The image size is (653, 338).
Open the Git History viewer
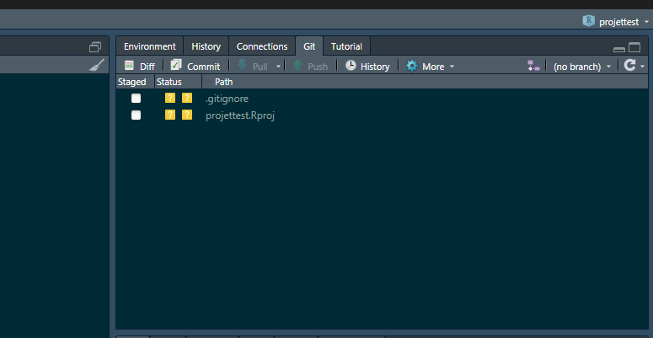pyautogui.click(x=367, y=66)
